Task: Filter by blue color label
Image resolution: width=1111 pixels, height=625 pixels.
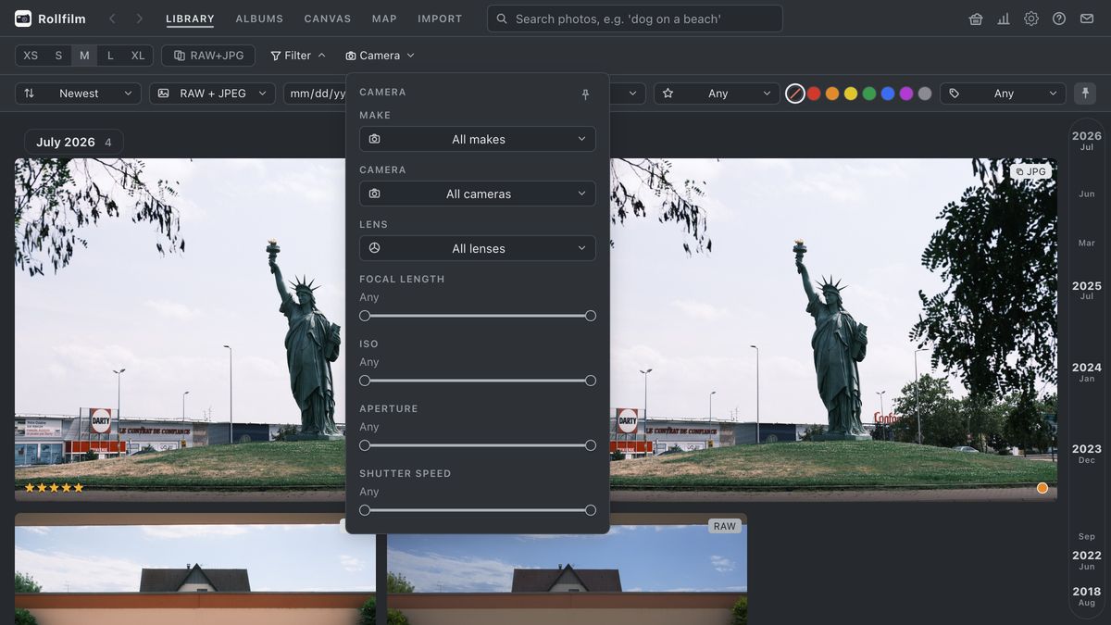Action: [888, 94]
